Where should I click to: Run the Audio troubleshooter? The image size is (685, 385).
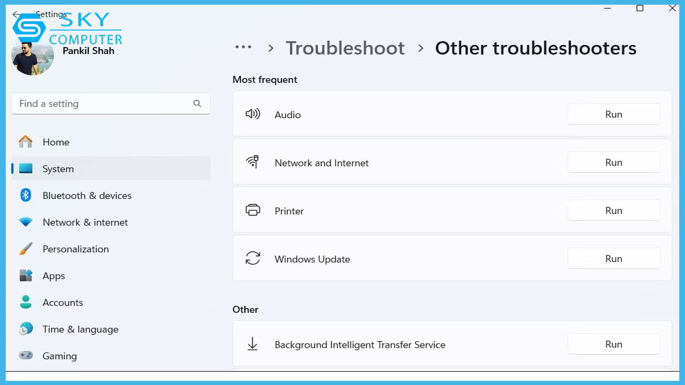pyautogui.click(x=613, y=114)
